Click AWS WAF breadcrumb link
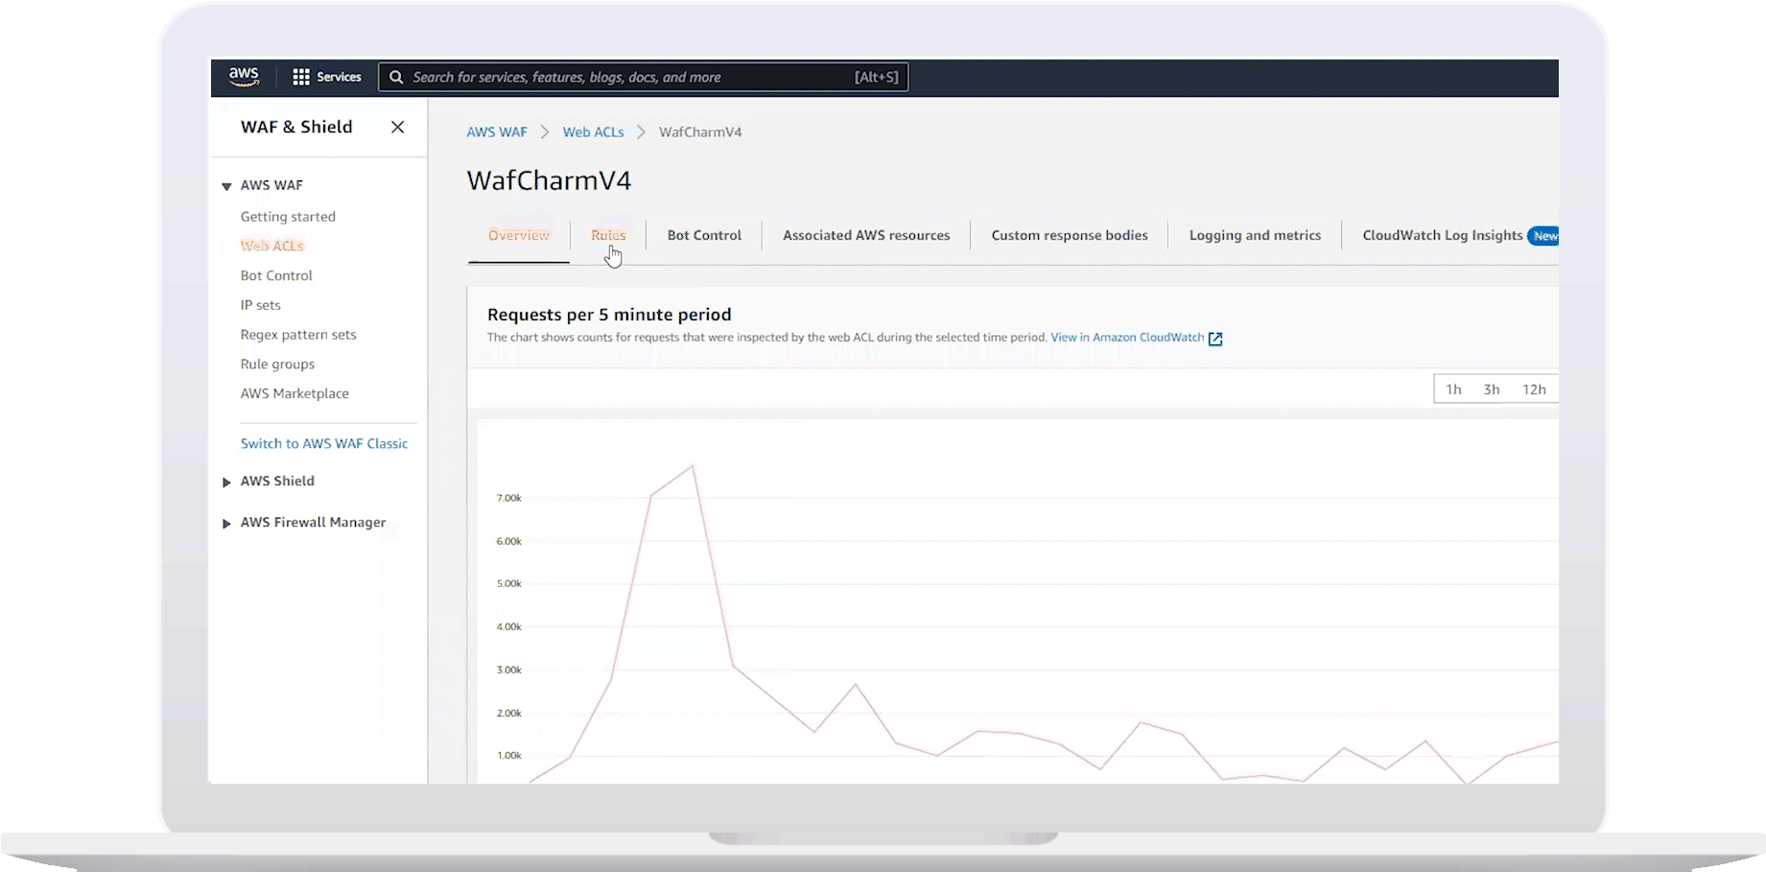The image size is (1766, 872). 497,132
